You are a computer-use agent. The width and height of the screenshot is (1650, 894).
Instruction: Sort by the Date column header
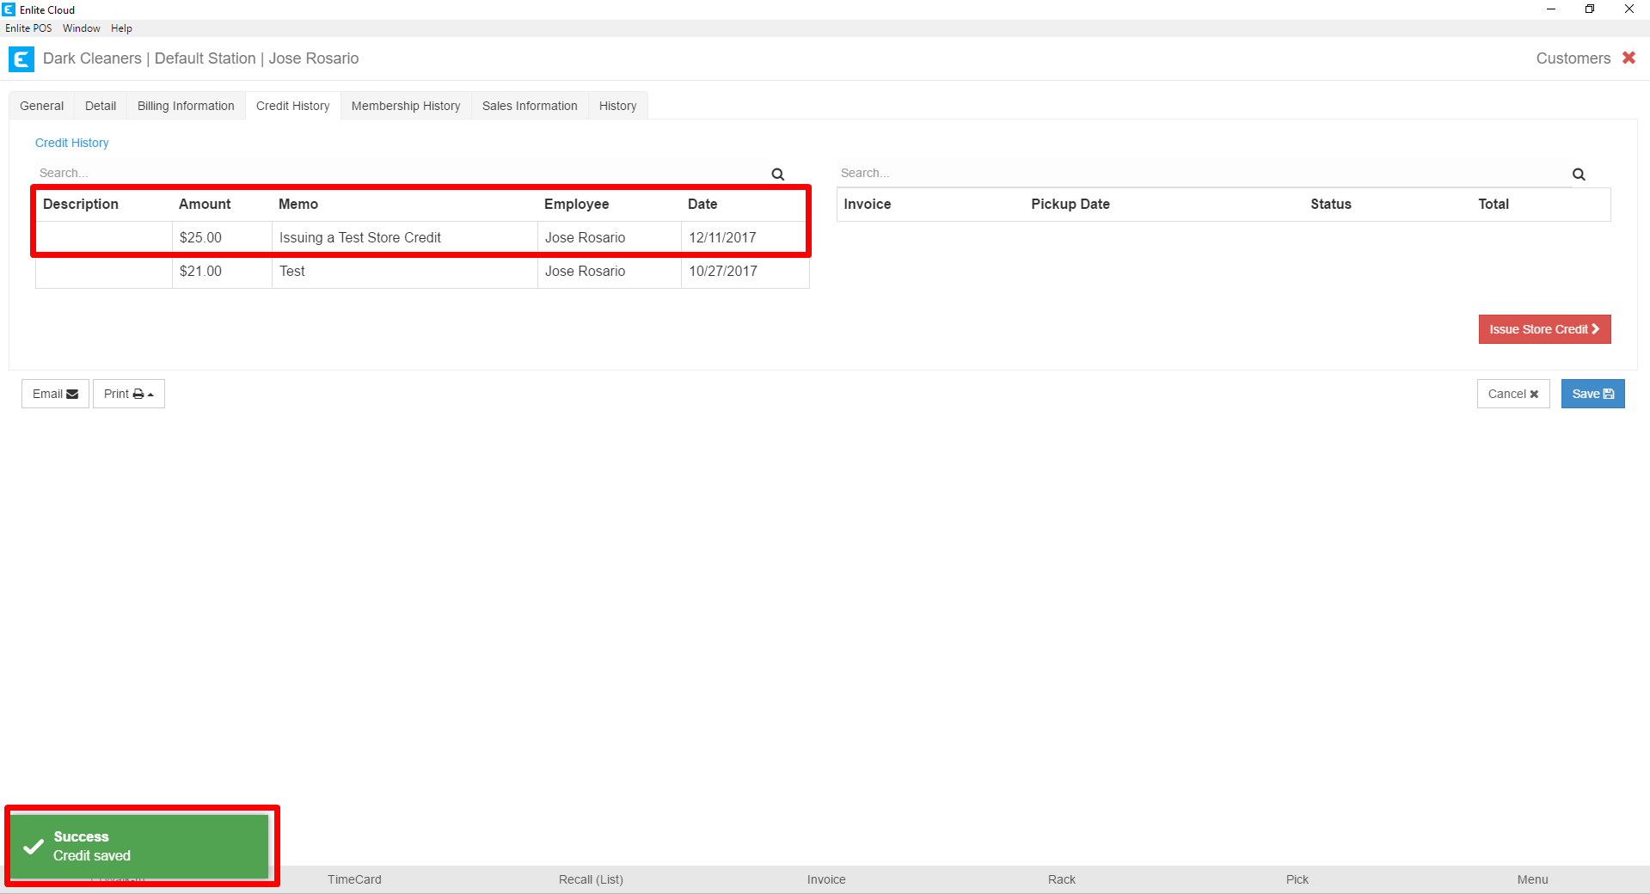click(702, 204)
